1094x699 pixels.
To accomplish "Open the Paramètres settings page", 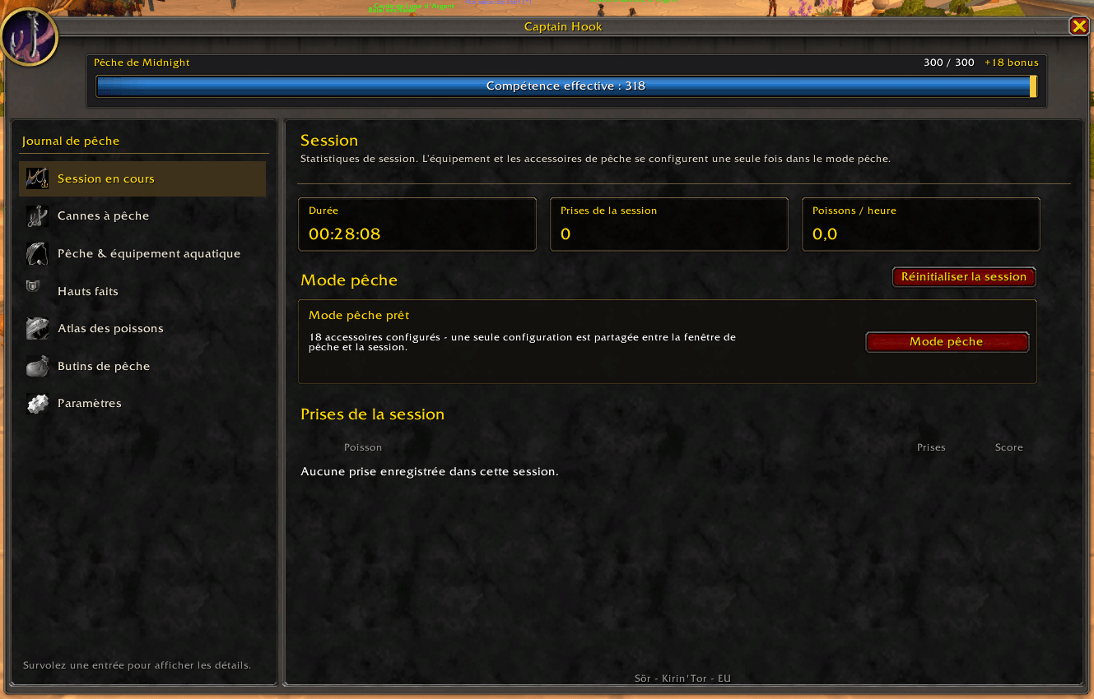I will click(x=142, y=403).
